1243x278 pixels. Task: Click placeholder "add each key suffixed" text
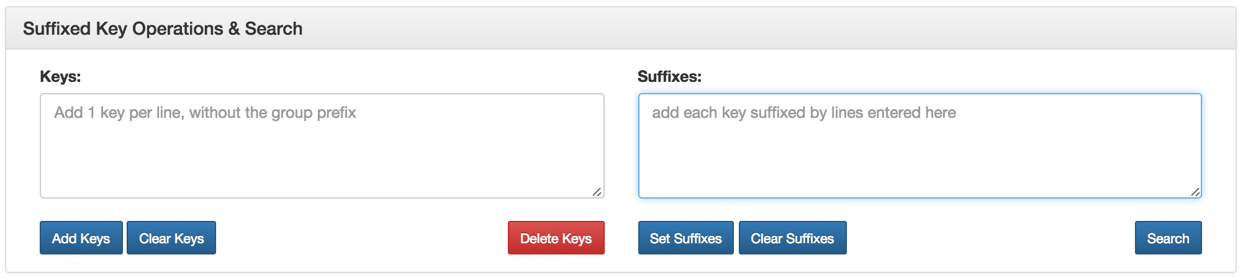803,113
